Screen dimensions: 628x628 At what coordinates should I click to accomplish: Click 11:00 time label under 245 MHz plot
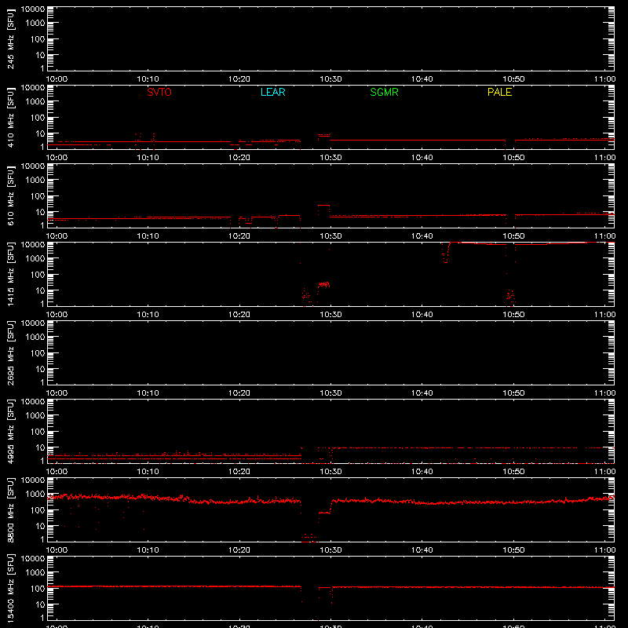point(604,79)
